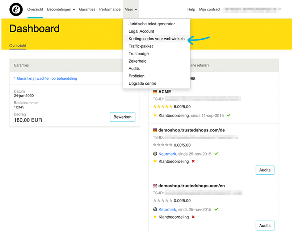Click the Keurmerk seal icon for demoshop /en
294x233 pixels.
(x=155, y=209)
